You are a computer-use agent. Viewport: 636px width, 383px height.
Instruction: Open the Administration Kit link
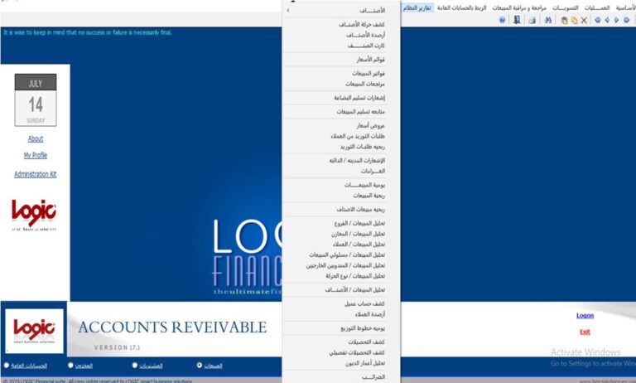pyautogui.click(x=36, y=174)
